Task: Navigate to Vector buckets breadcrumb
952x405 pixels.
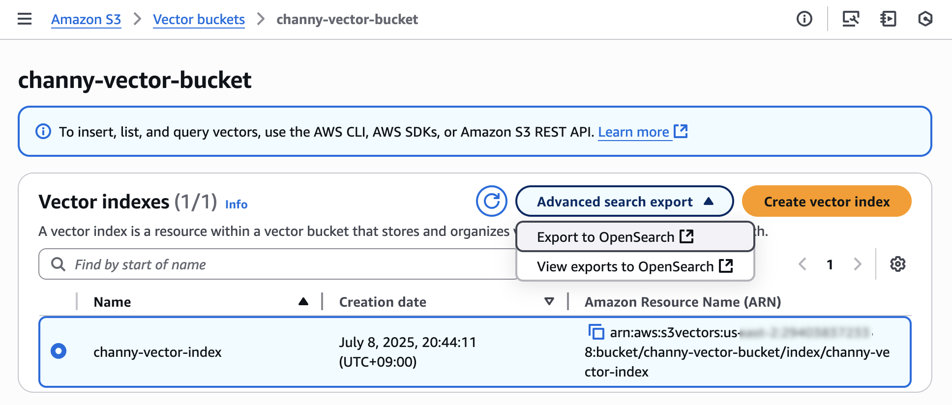Action: point(199,19)
